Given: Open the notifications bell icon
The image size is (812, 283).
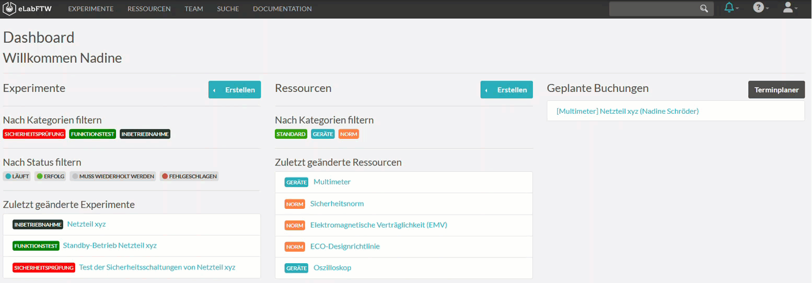Looking at the screenshot, I should (729, 8).
